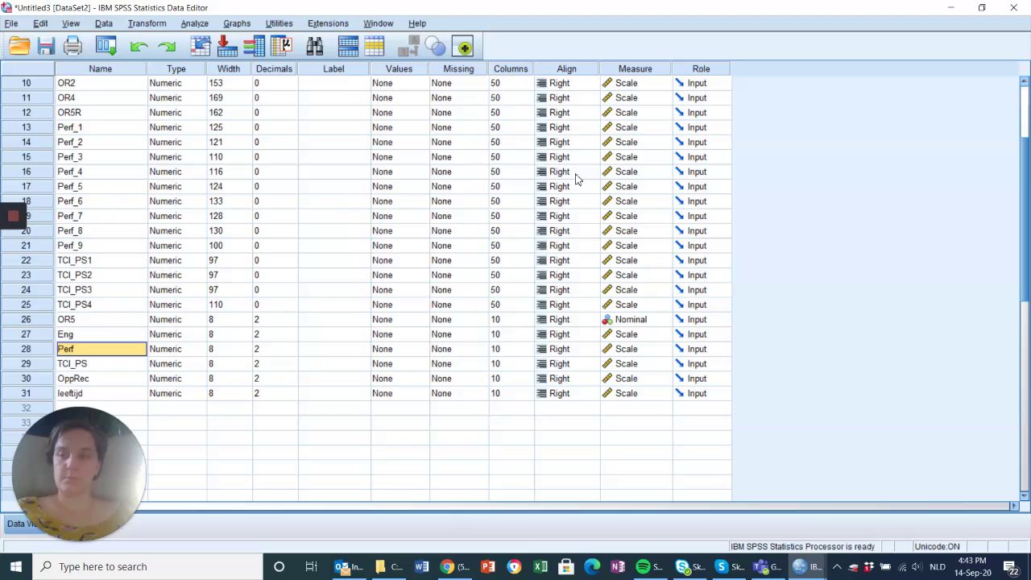Run descriptive statistics via the mu icon
1031x580 pixels.
click(x=280, y=47)
